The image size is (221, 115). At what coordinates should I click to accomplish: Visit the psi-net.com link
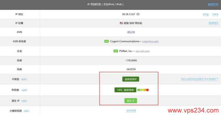pos(143,51)
